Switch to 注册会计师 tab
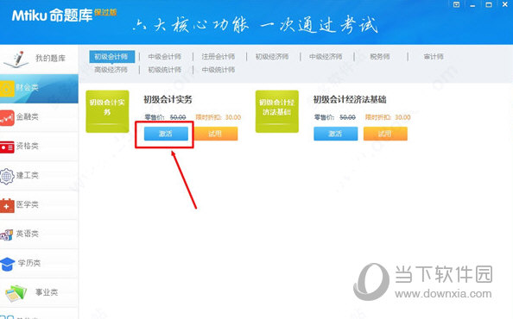The height and width of the screenshot is (319, 513). point(218,57)
